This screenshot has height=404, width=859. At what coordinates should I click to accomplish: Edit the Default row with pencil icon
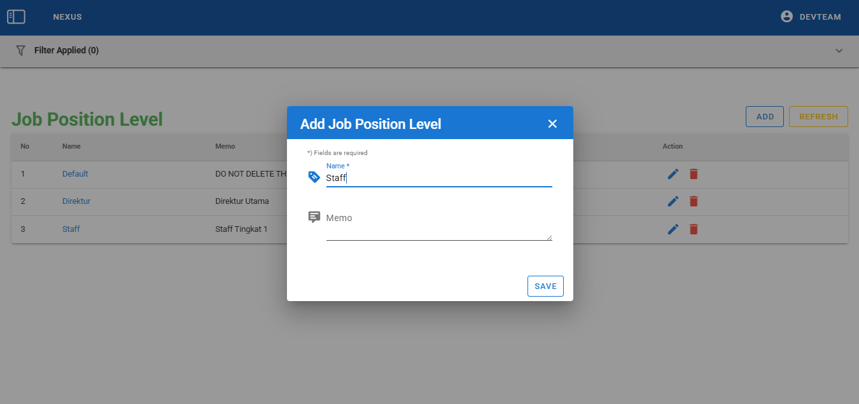(673, 174)
